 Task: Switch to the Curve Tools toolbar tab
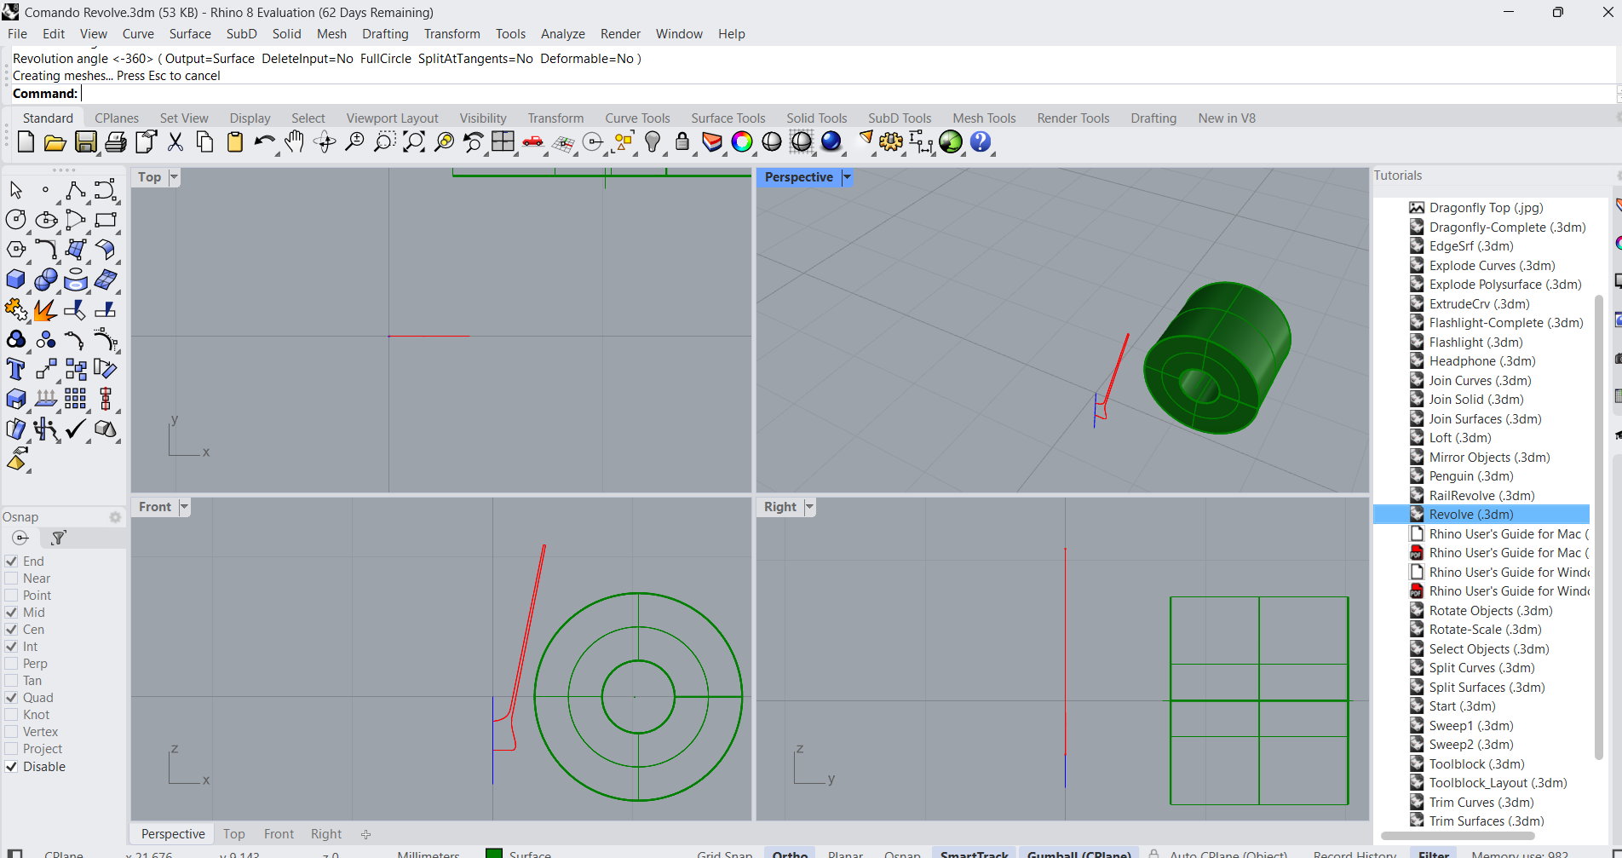[637, 118]
